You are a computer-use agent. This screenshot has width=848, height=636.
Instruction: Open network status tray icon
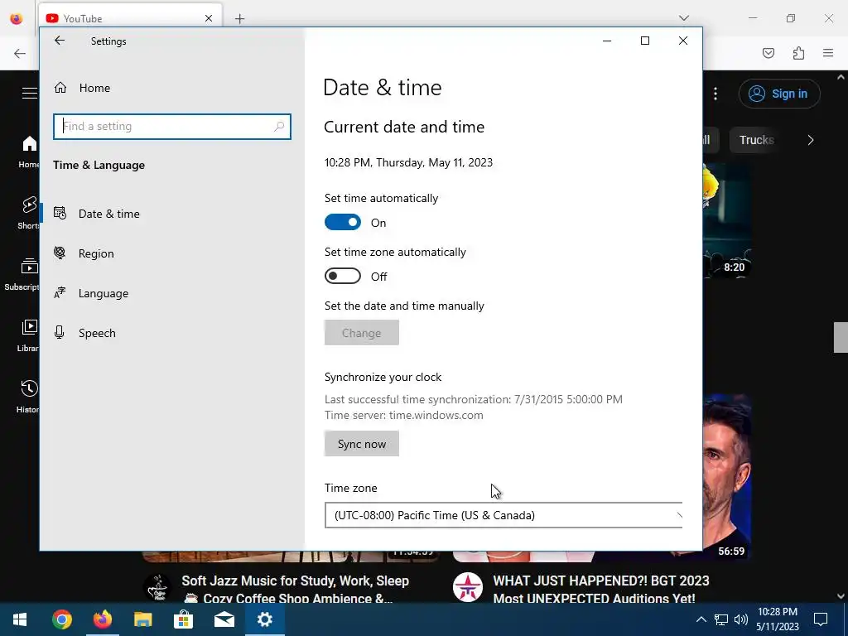pyautogui.click(x=721, y=619)
